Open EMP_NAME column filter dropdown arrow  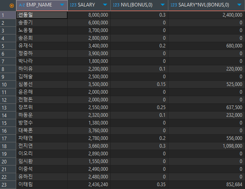[x=62, y=5]
